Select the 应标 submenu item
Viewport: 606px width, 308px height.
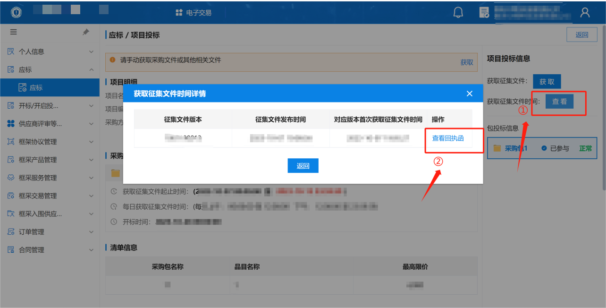(50, 87)
